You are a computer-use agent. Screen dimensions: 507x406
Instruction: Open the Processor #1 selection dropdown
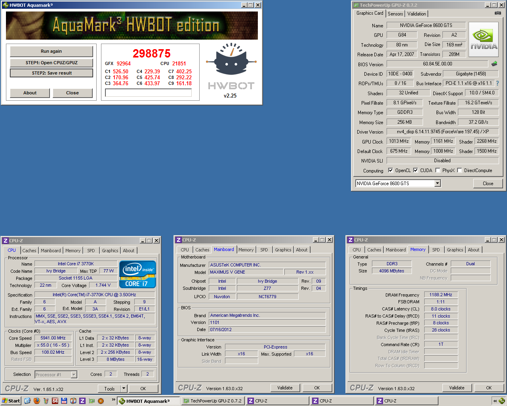74,374
